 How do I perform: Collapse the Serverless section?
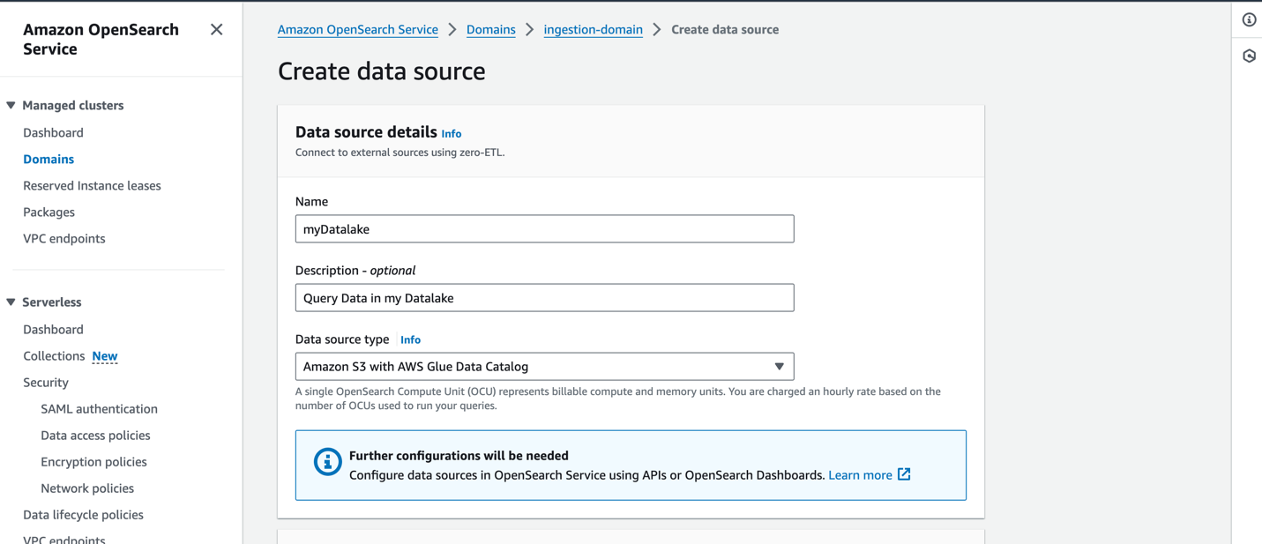coord(11,302)
